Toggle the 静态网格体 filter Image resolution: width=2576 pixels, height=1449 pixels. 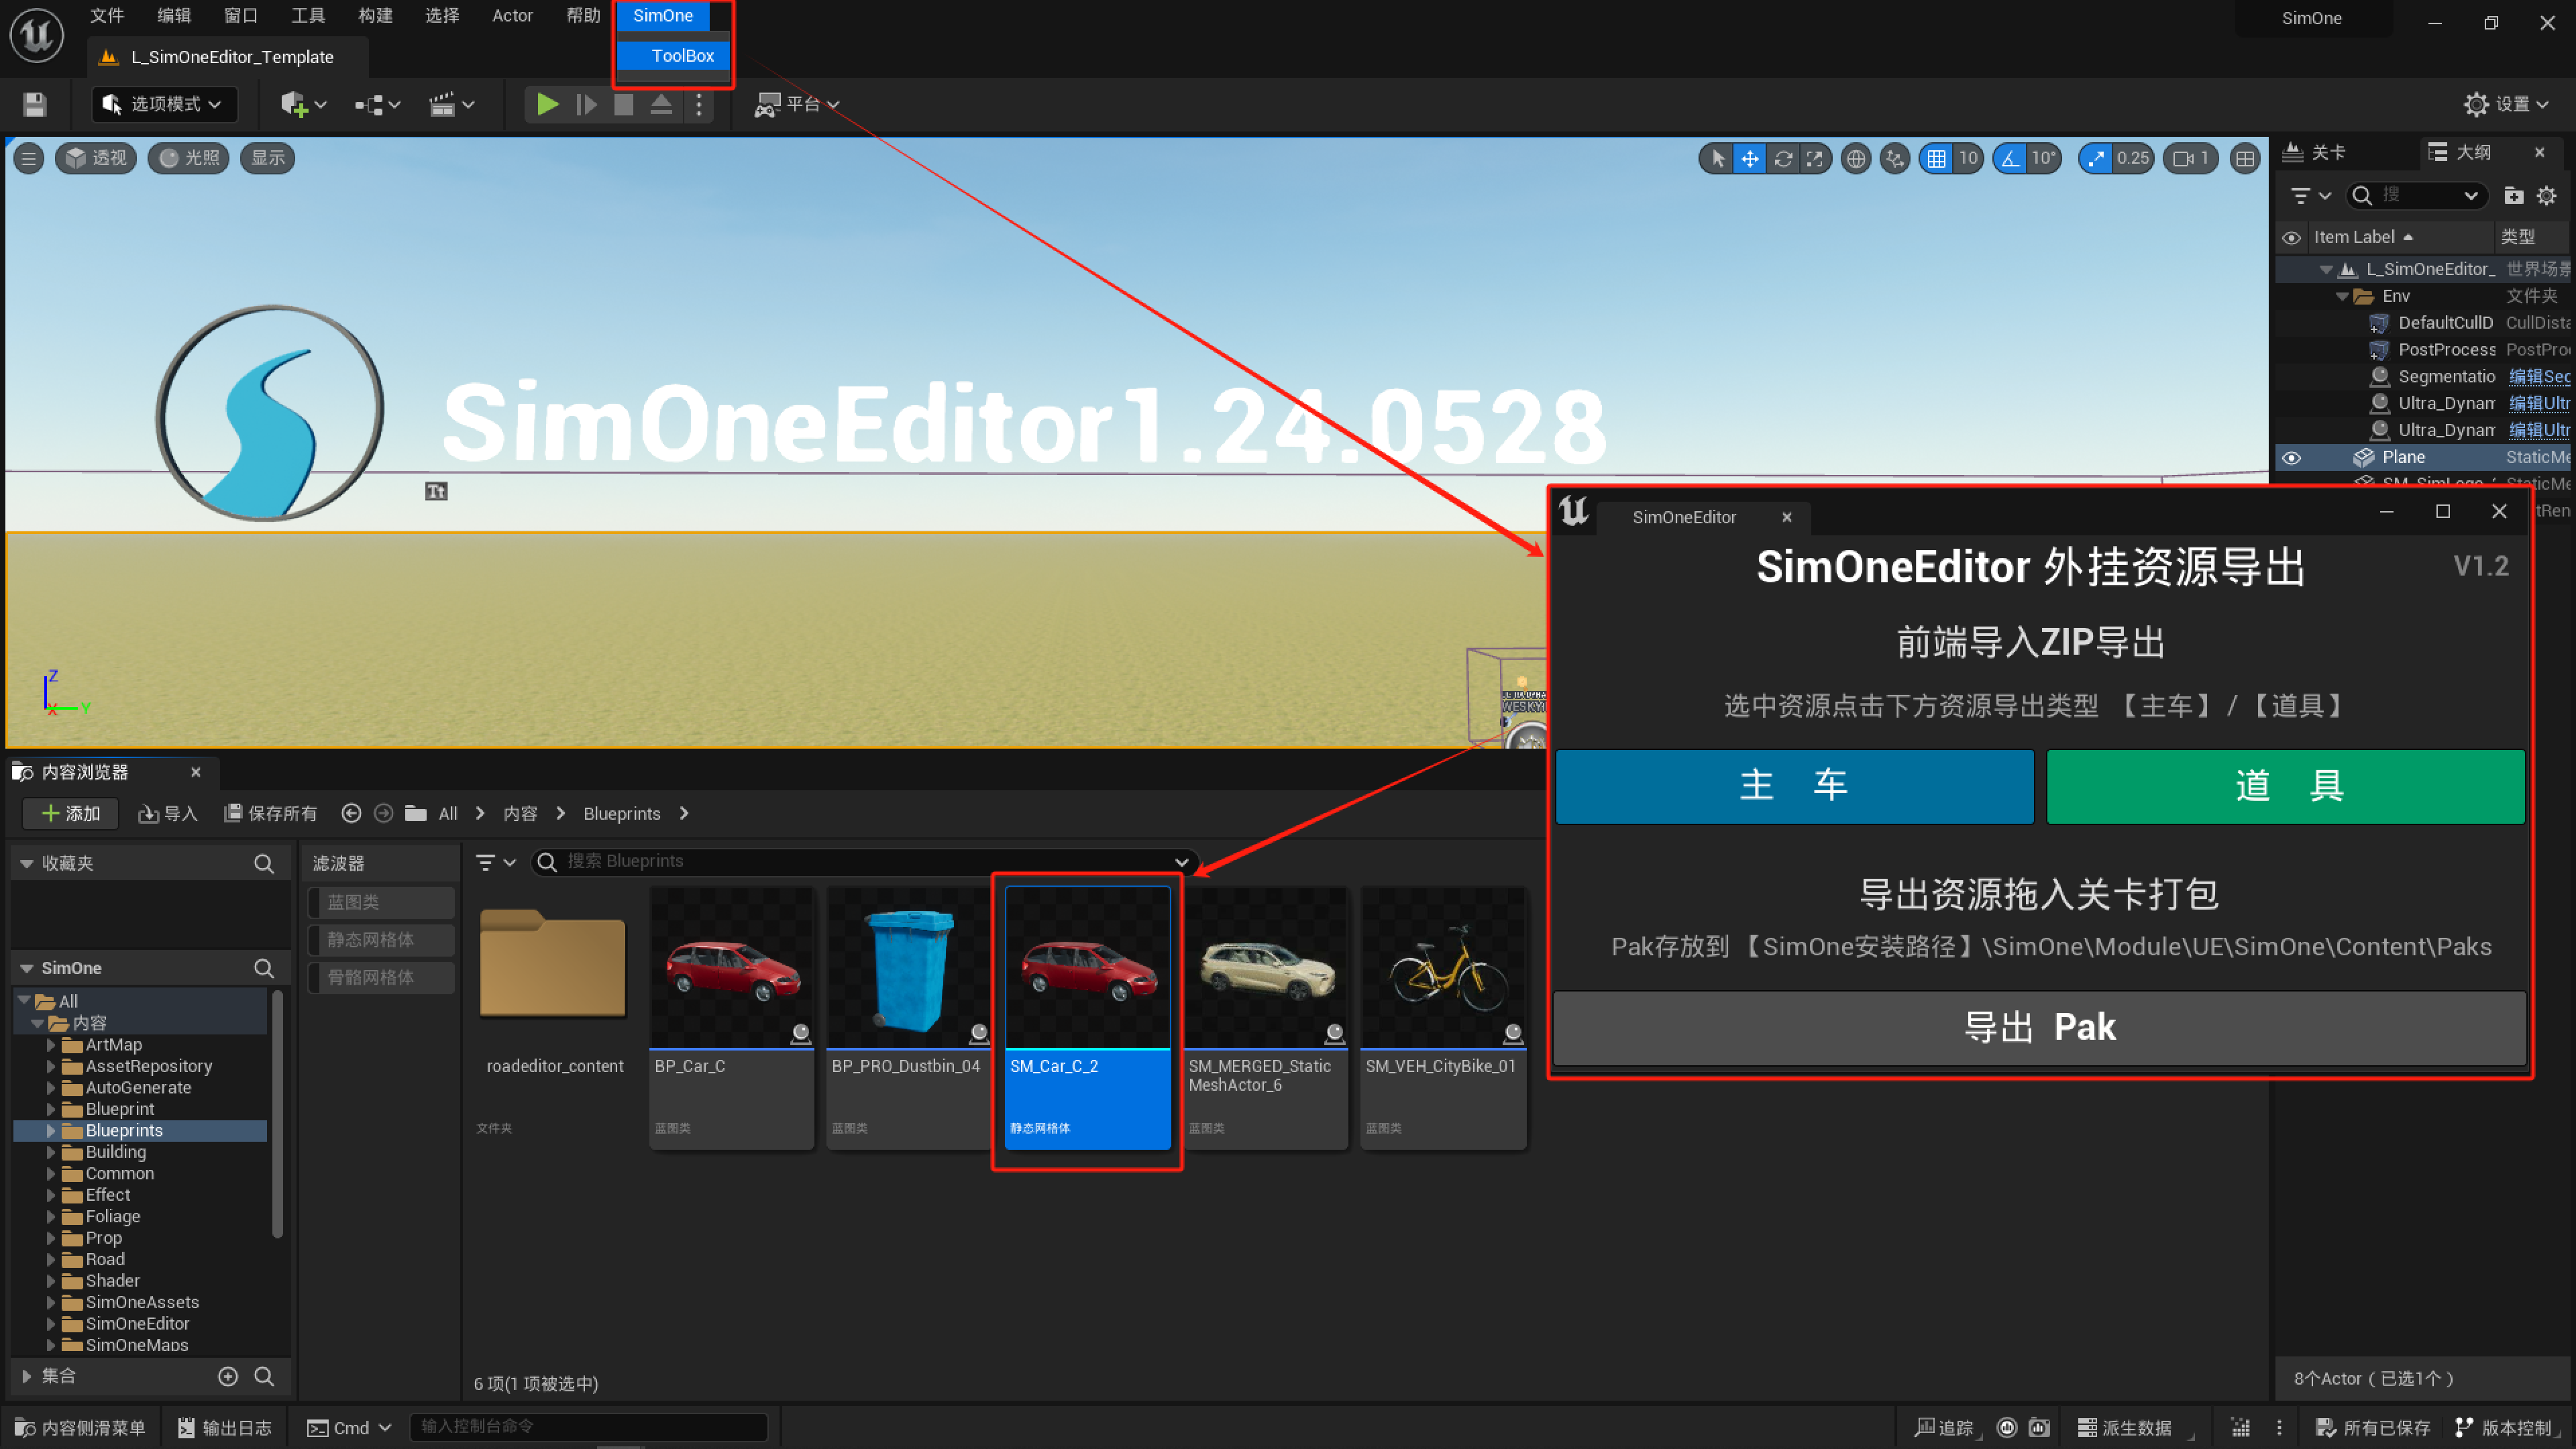tap(381, 940)
